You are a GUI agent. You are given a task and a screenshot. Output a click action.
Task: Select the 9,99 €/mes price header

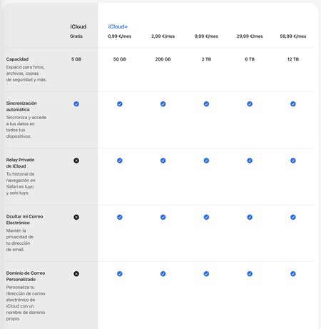206,36
